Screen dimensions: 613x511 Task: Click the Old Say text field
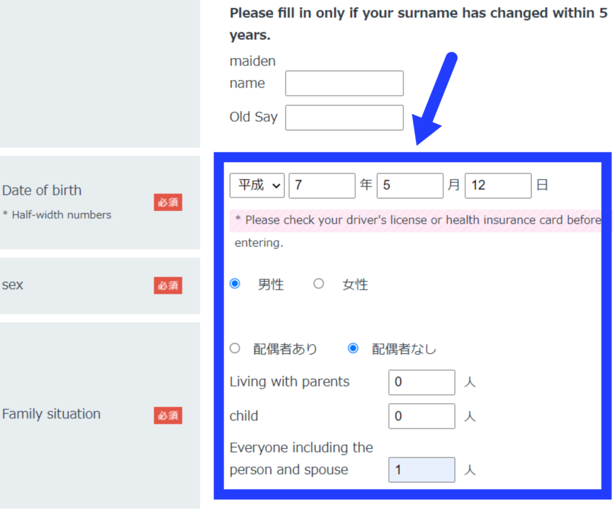[x=344, y=117]
